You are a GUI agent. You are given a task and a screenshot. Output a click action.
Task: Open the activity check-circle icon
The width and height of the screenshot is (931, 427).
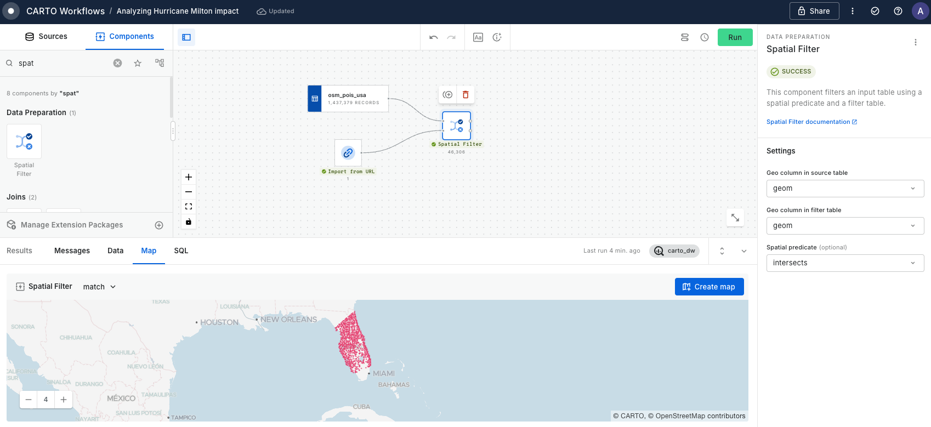(875, 11)
